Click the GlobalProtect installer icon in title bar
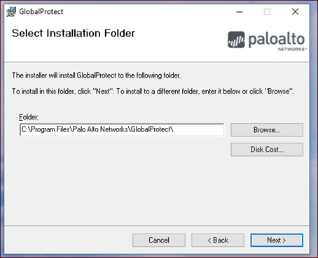The image size is (318, 258). 11,12
